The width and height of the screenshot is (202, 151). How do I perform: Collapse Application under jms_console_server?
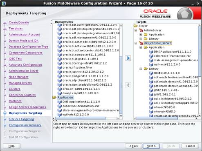[x=141, y=47]
